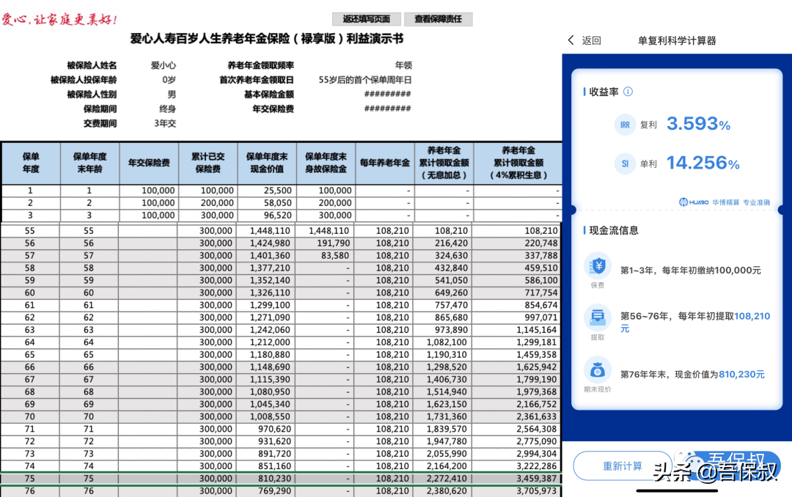
Task: Select cash value cell 58,050 in year 2
Action: tap(267, 203)
